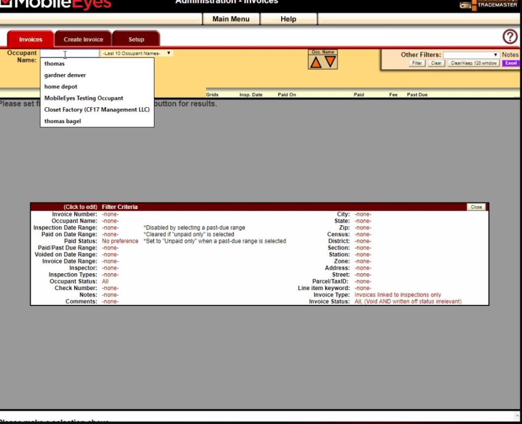This screenshot has height=424, width=522.
Task: Click the Paid column header
Action: click(359, 95)
